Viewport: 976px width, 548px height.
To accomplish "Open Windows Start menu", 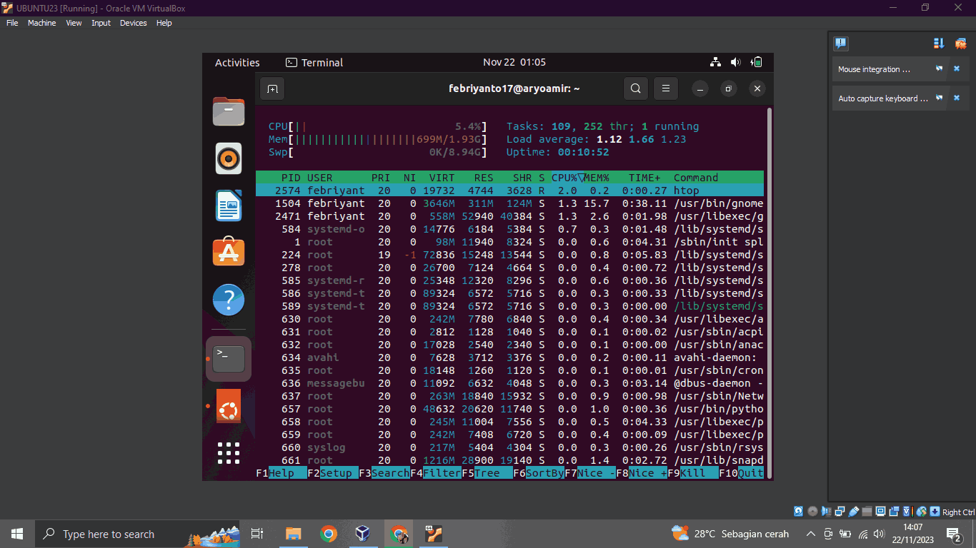I will pyautogui.click(x=17, y=534).
